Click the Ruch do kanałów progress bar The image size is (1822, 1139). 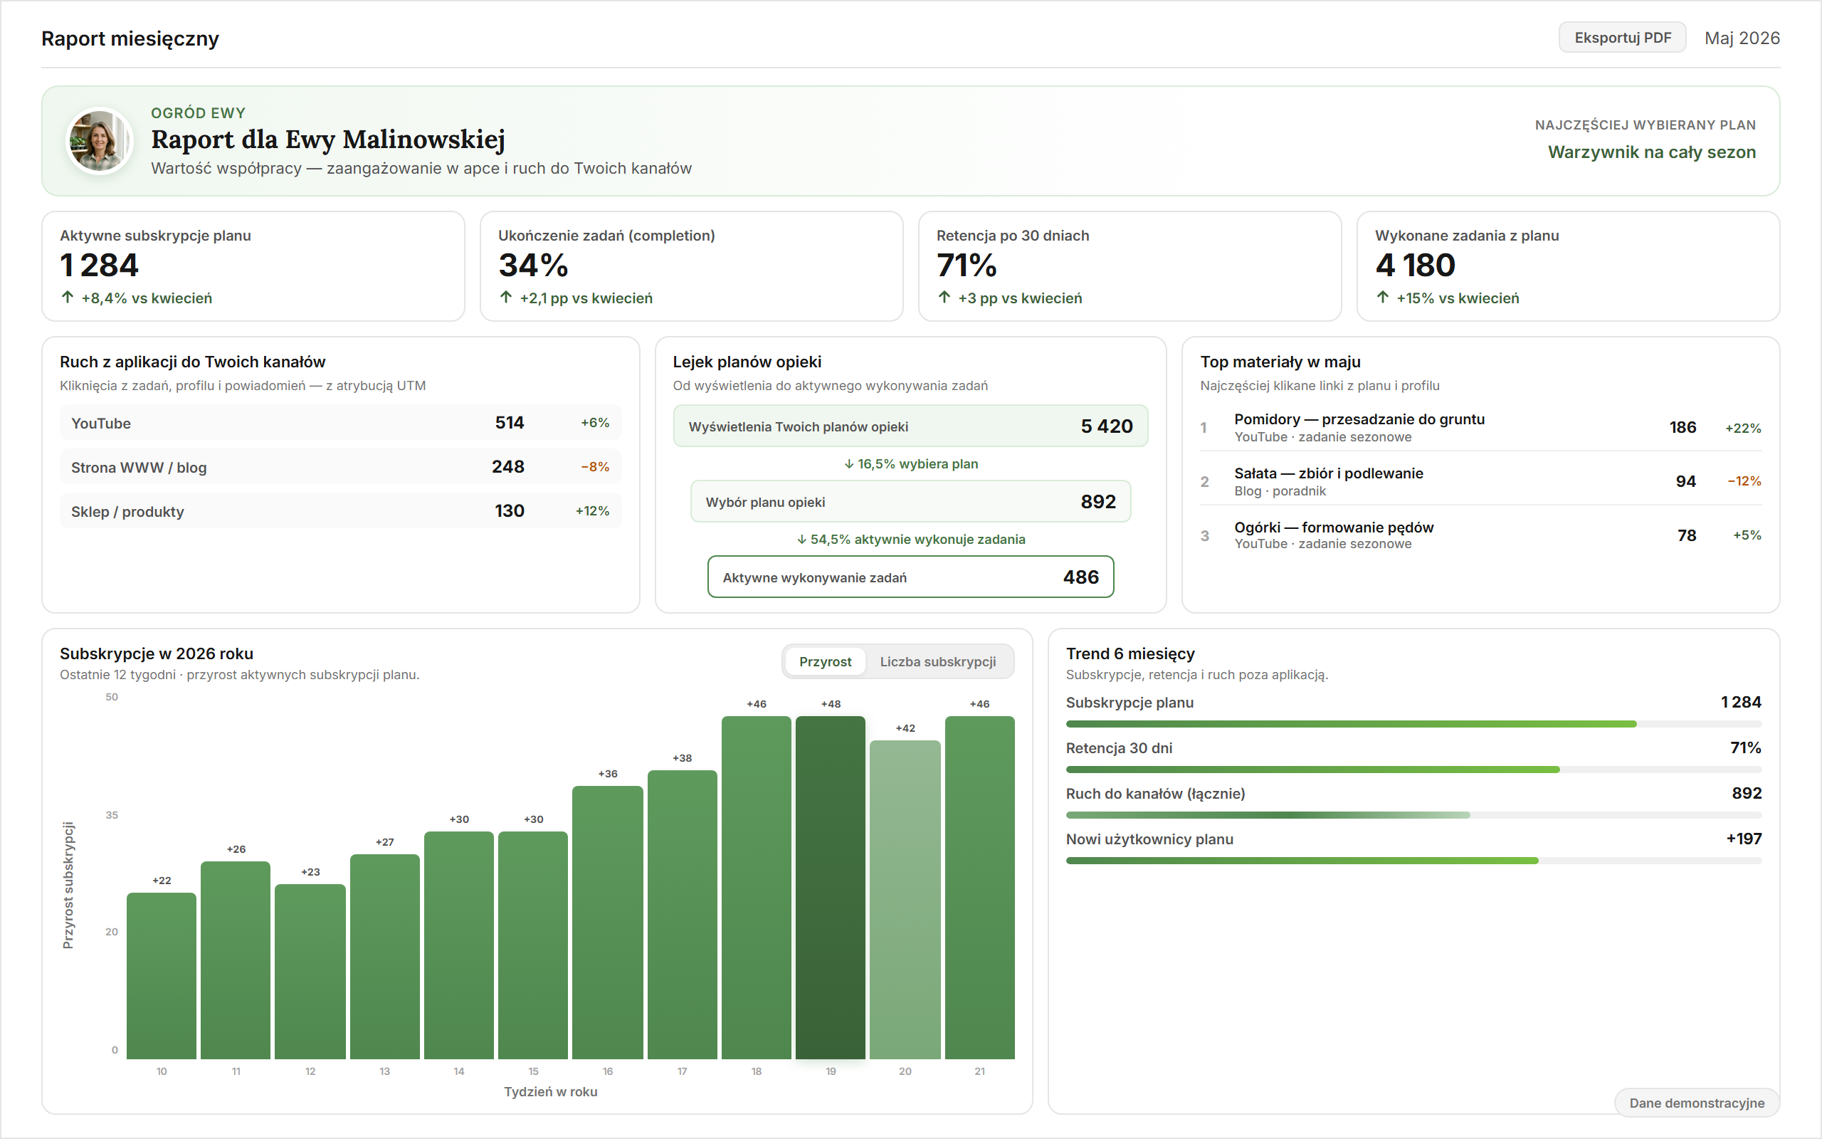tap(1413, 815)
